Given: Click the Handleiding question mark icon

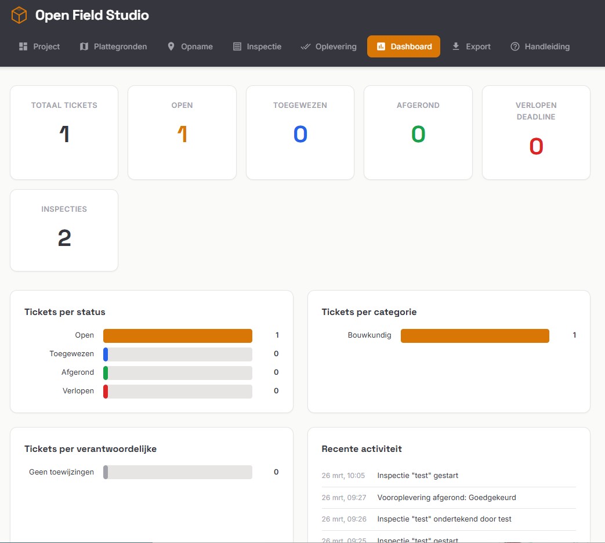Looking at the screenshot, I should coord(515,46).
